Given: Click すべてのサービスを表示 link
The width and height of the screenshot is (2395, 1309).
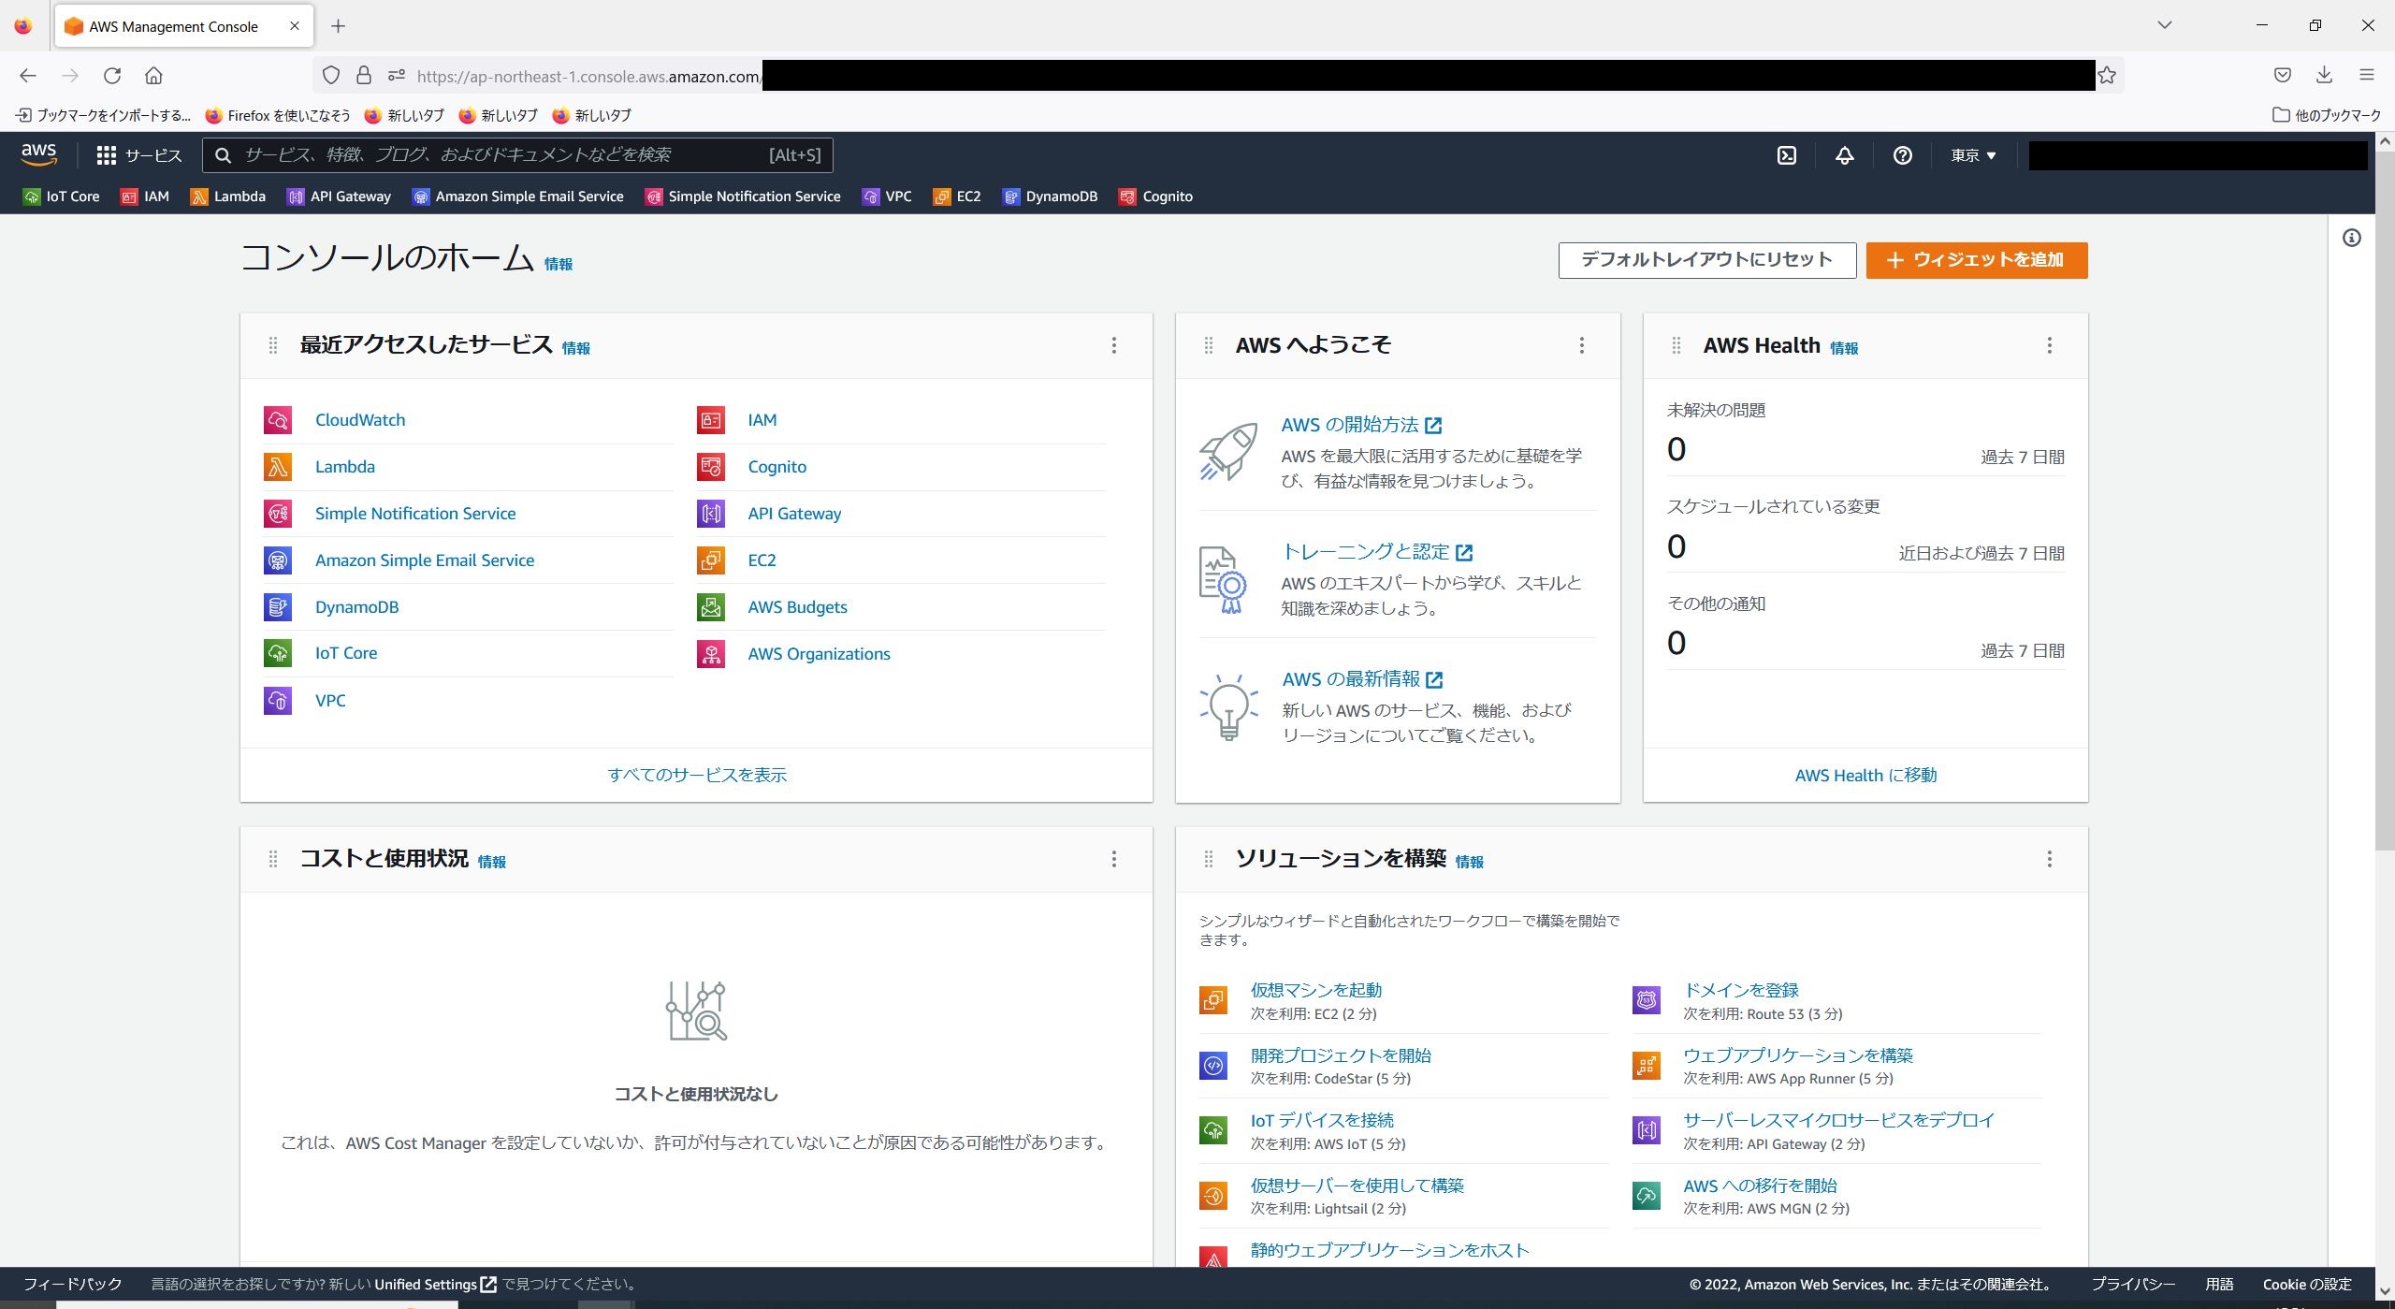Looking at the screenshot, I should coord(697,775).
